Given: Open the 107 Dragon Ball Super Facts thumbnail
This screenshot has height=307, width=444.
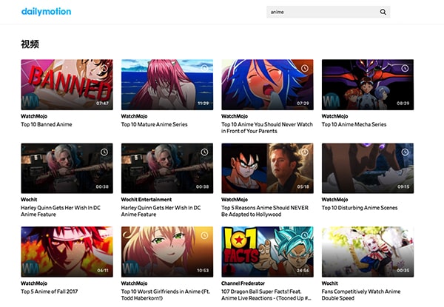Looking at the screenshot, I should tap(267, 252).
